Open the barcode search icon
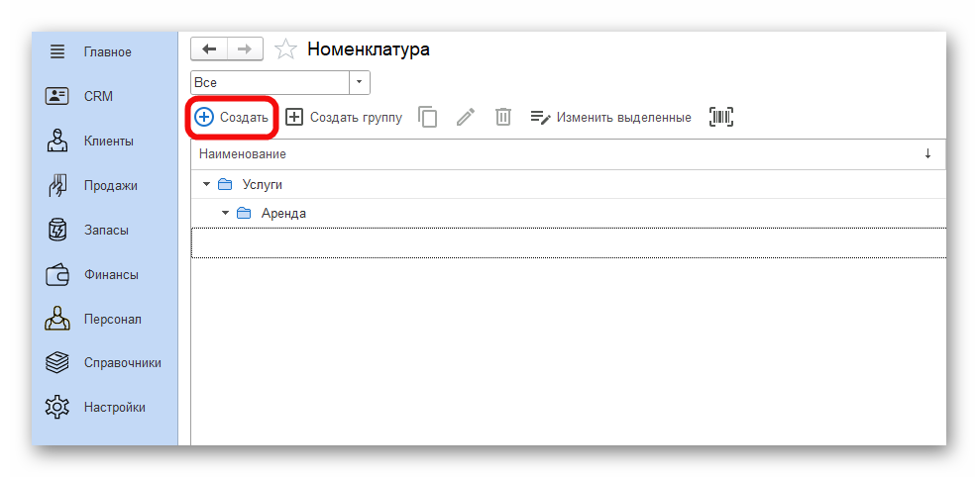The width and height of the screenshot is (978, 477). tap(721, 117)
